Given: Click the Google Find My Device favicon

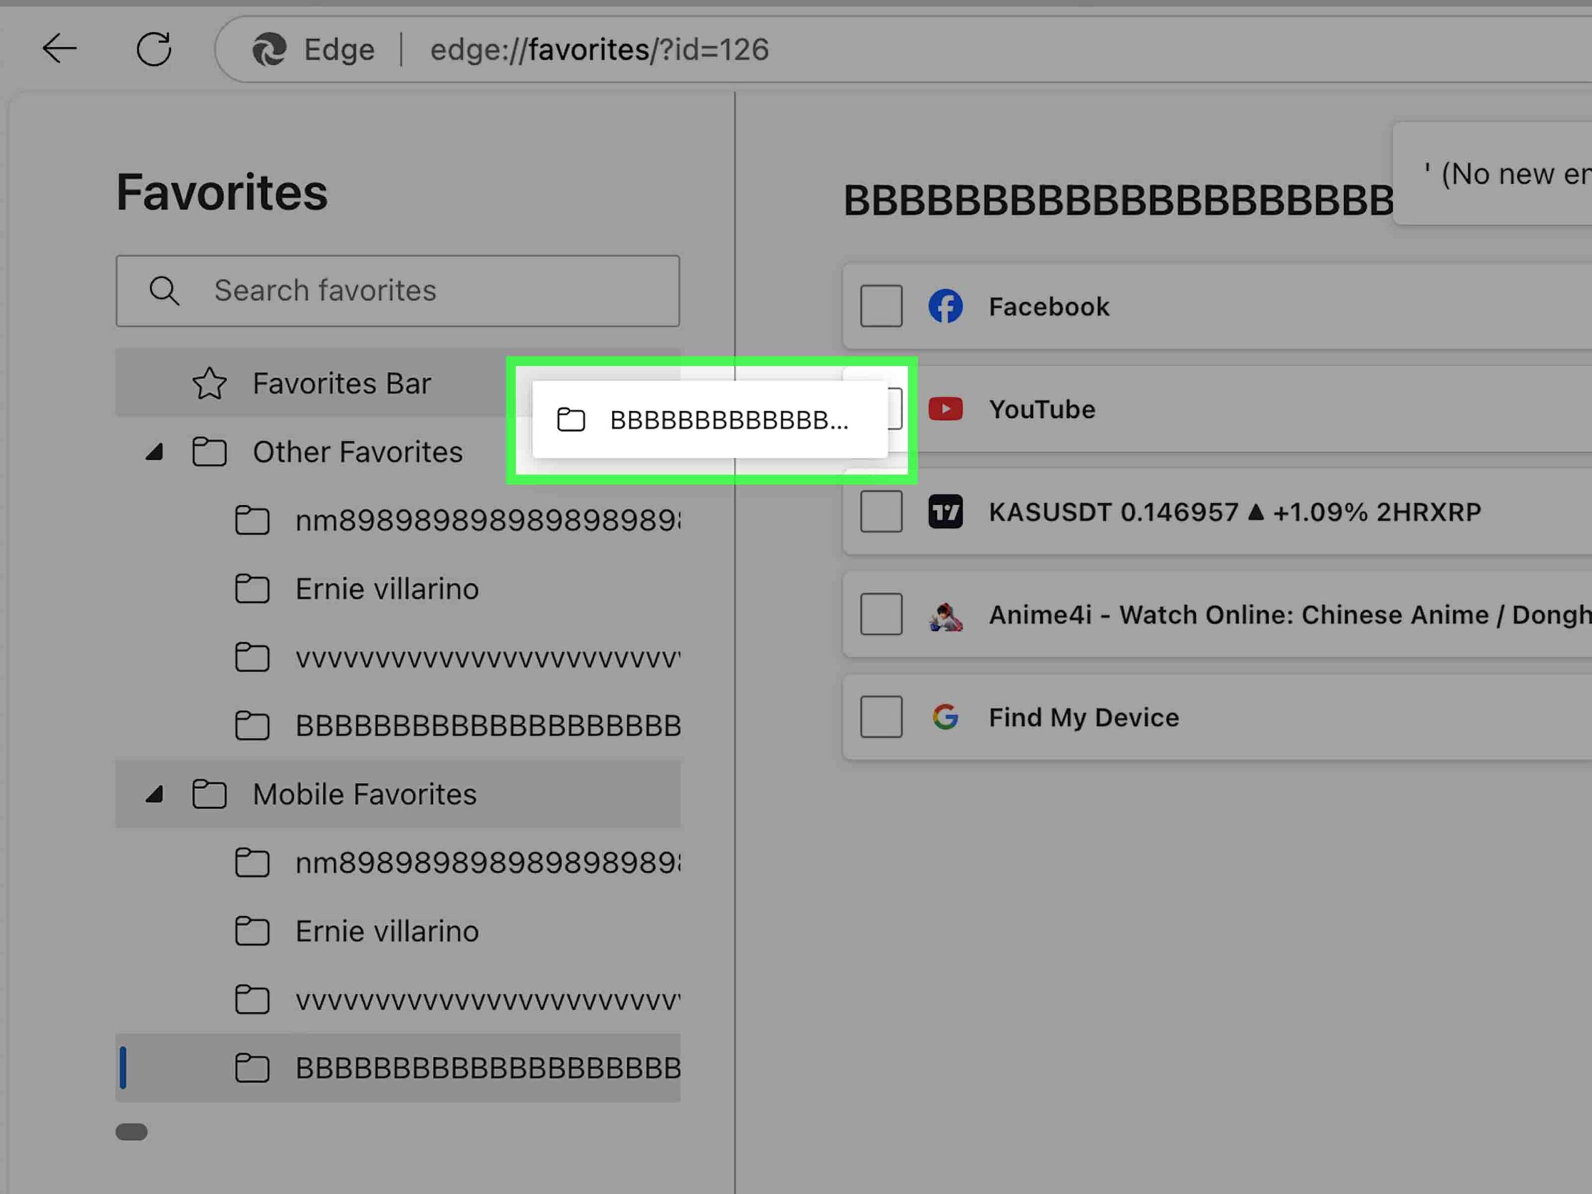Looking at the screenshot, I should (x=945, y=718).
